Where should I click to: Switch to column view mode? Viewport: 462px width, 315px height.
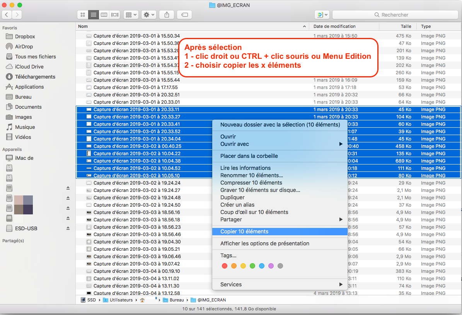pos(104,15)
